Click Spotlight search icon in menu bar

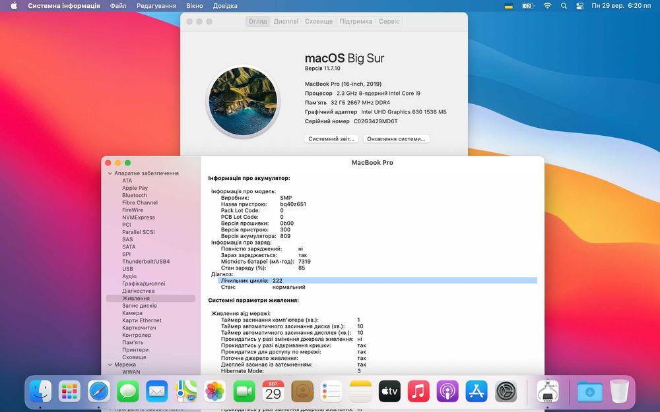(x=564, y=6)
